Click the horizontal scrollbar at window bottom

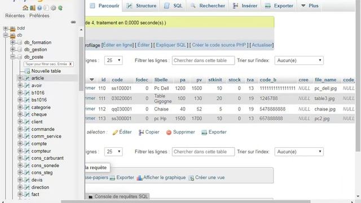pos(186,202)
